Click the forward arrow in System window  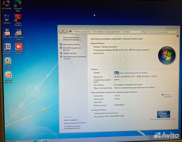tap(65, 31)
